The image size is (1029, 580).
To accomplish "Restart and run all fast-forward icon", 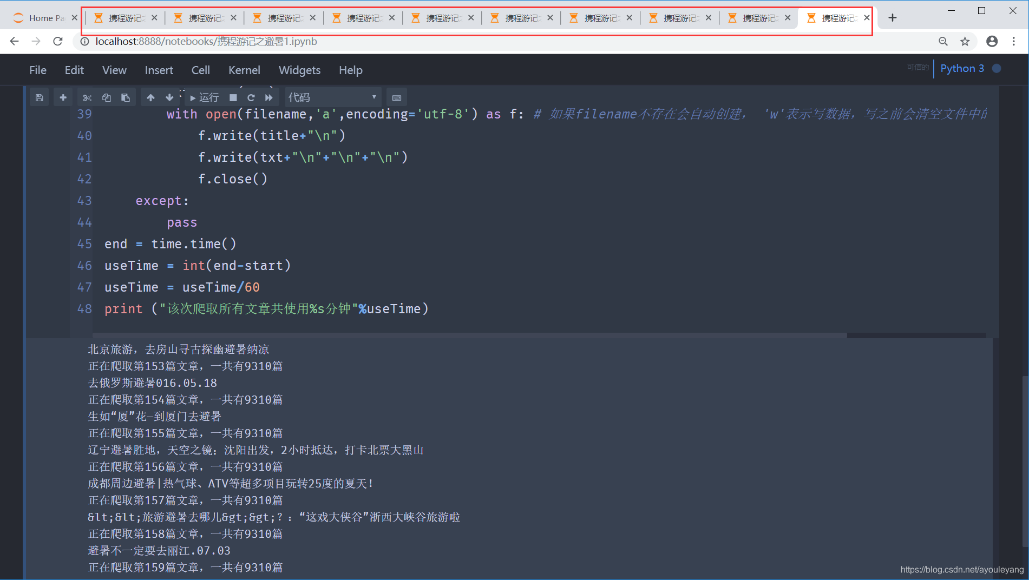I will [x=269, y=97].
